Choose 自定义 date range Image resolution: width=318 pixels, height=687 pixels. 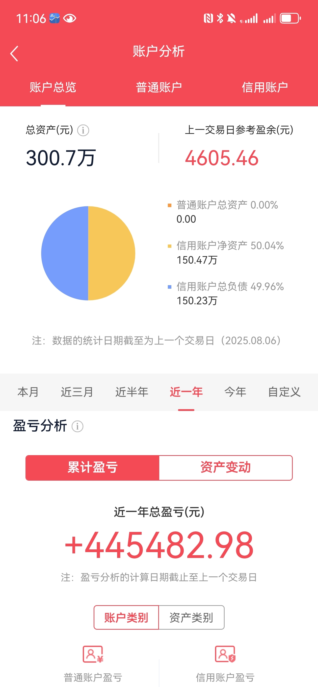284,392
